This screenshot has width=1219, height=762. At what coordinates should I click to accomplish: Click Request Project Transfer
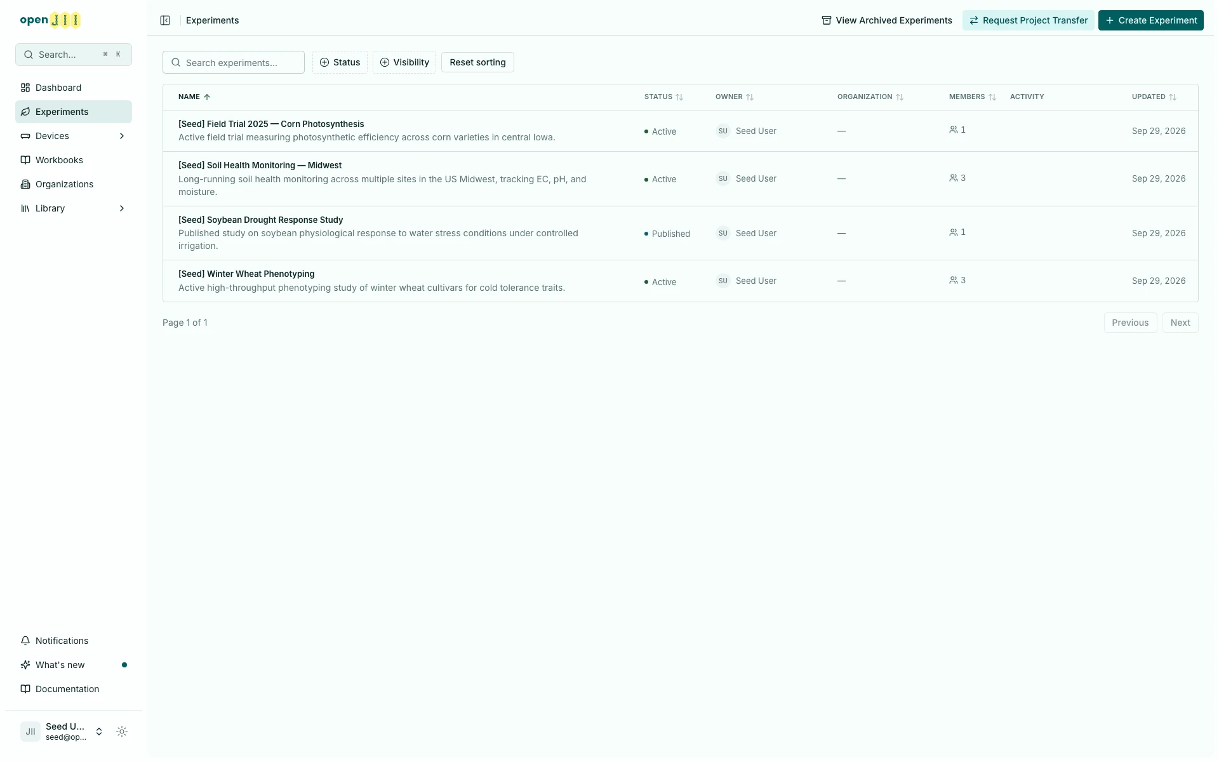(1029, 20)
